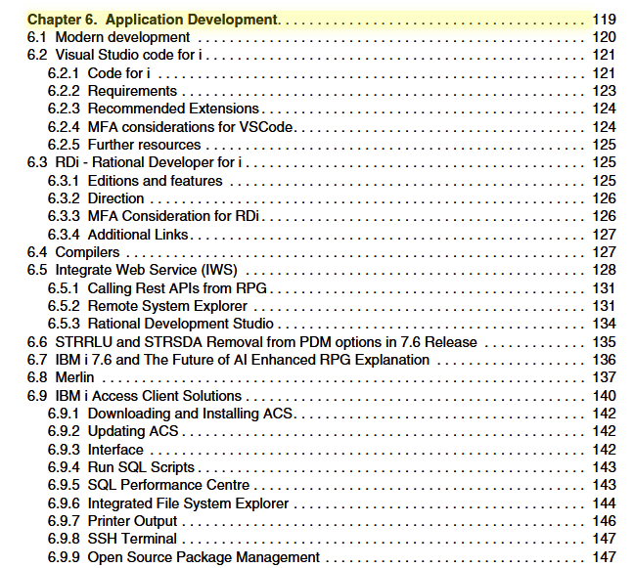Click page number 128 beside Integrate Web Service
Image resolution: width=634 pixels, height=568 pixels.
click(x=604, y=270)
